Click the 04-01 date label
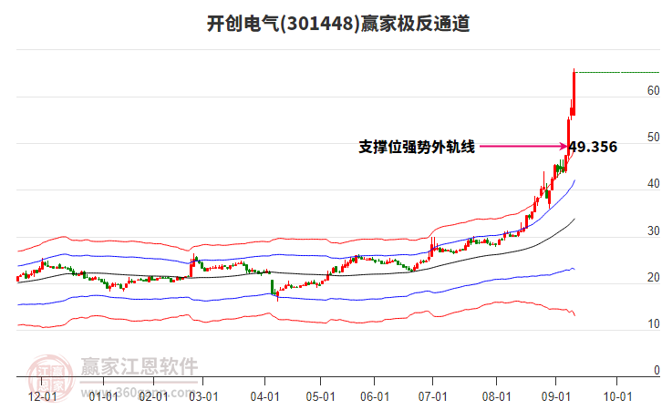 coord(264,396)
